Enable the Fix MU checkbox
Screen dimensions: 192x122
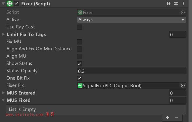[79, 42]
